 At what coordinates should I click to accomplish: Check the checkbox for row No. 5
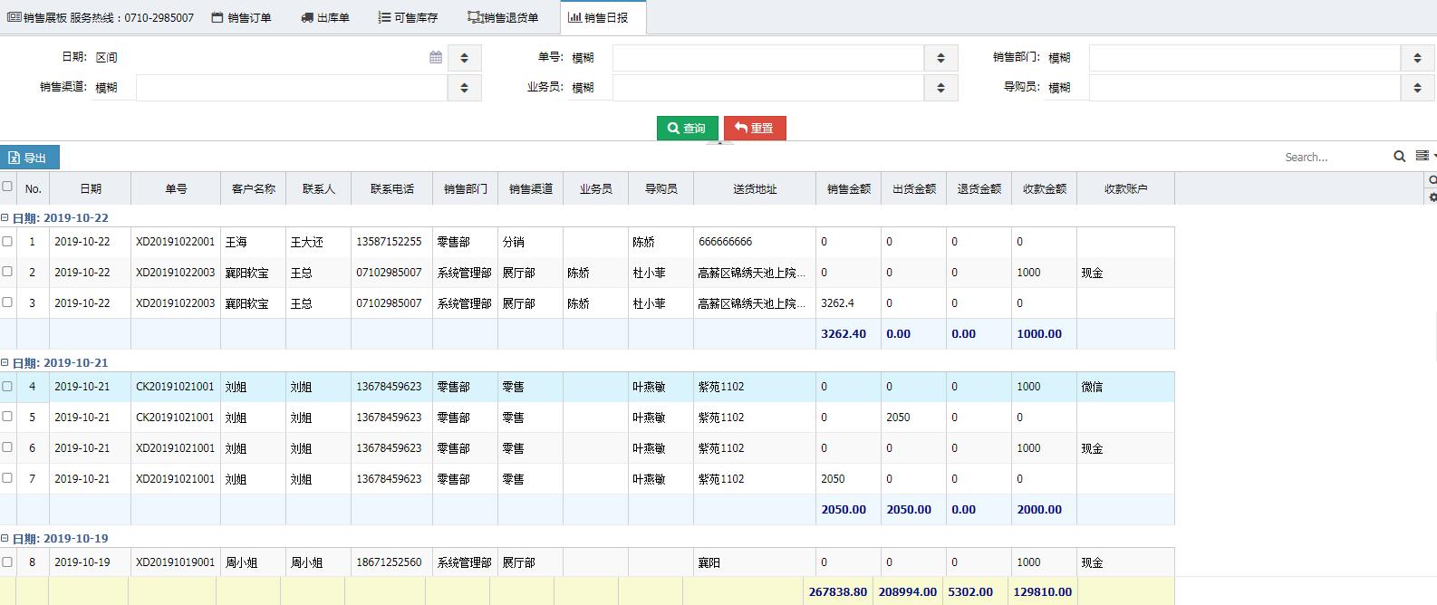(x=7, y=417)
